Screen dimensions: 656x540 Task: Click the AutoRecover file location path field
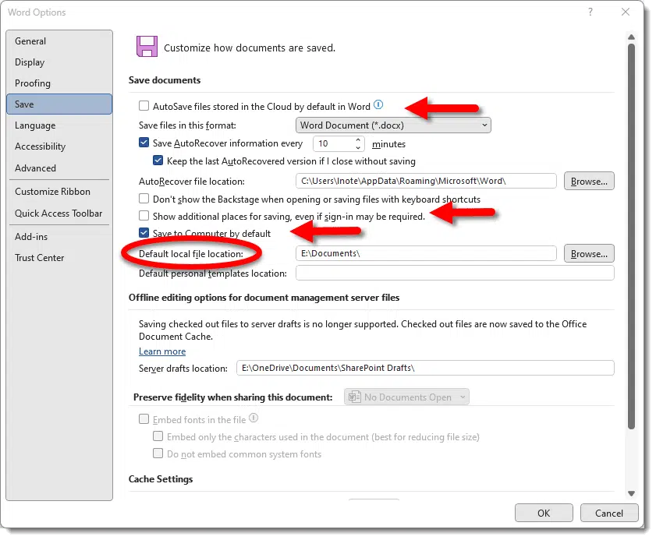[426, 181]
